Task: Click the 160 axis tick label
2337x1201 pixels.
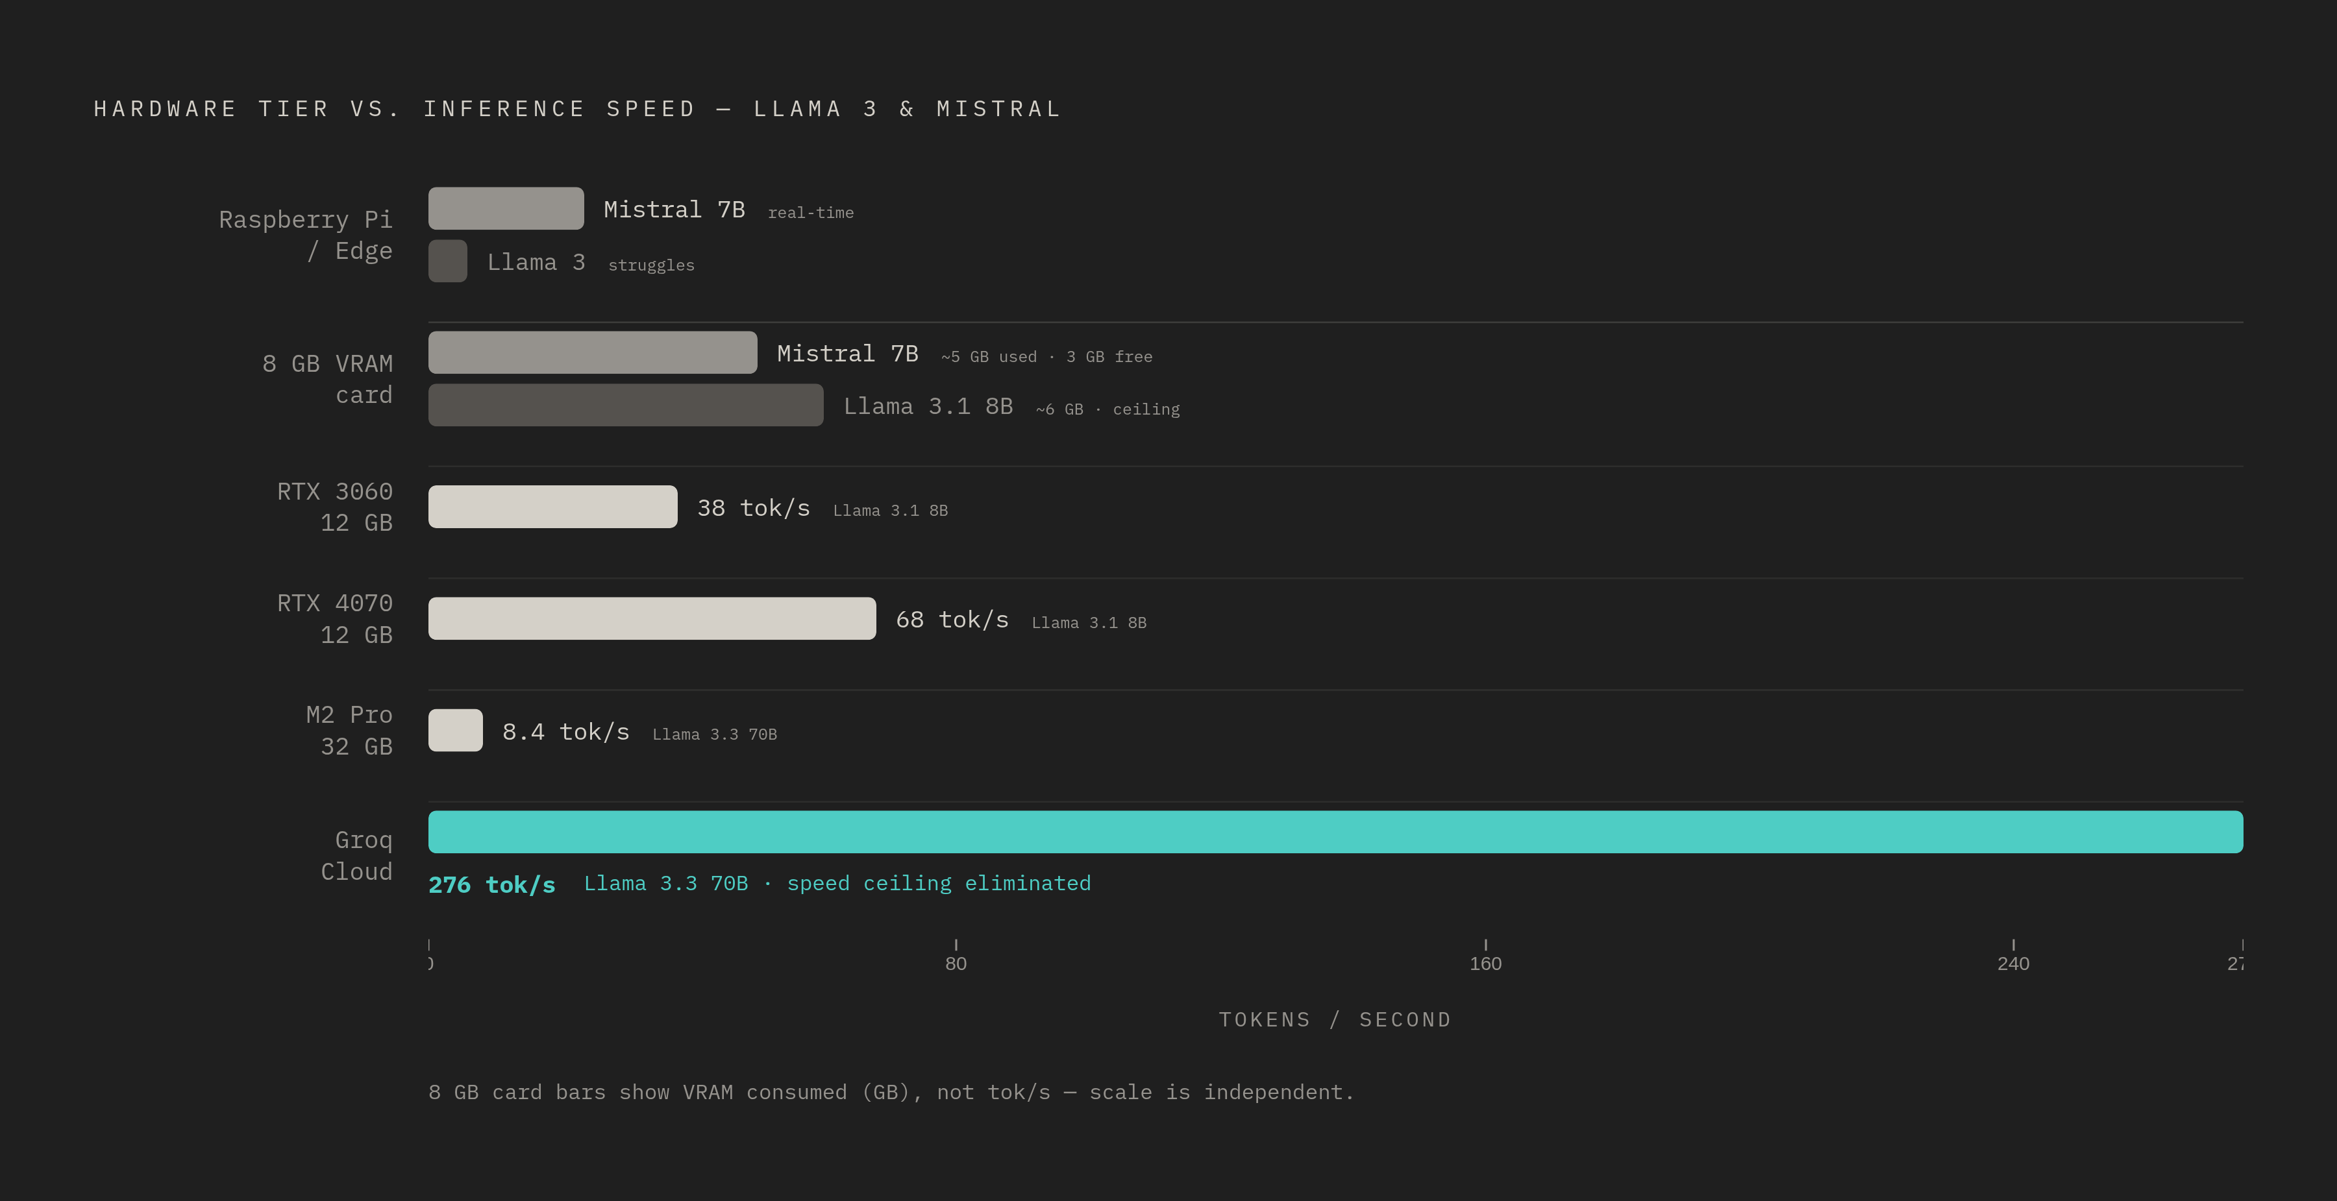Action: (x=1485, y=964)
